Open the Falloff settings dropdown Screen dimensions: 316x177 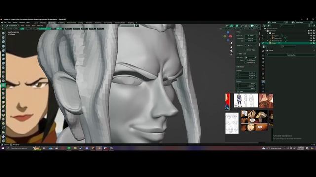point(92,29)
